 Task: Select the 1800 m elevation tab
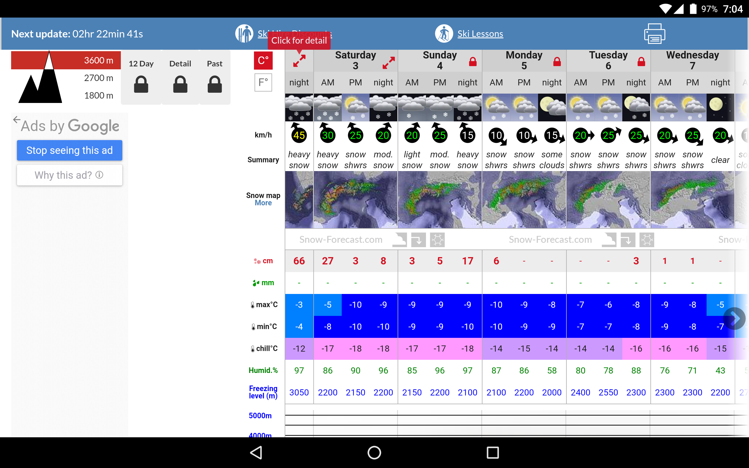click(x=98, y=96)
